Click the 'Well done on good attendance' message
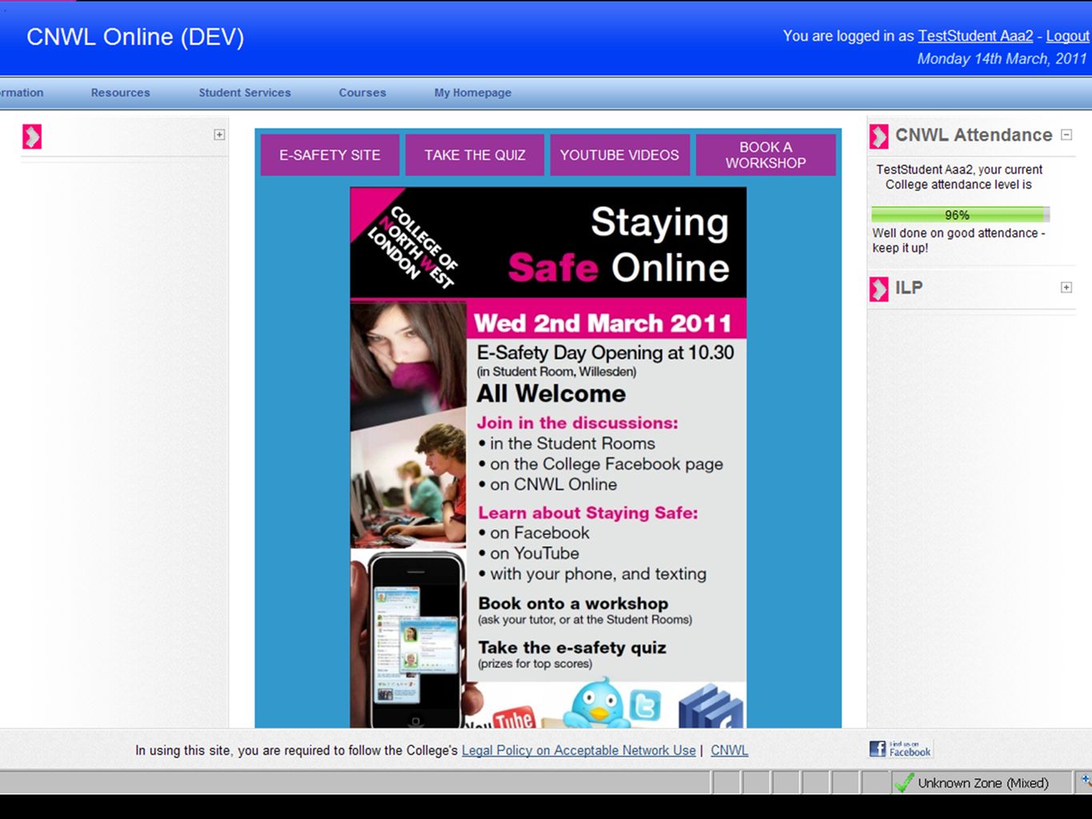The image size is (1092, 819). (958, 240)
